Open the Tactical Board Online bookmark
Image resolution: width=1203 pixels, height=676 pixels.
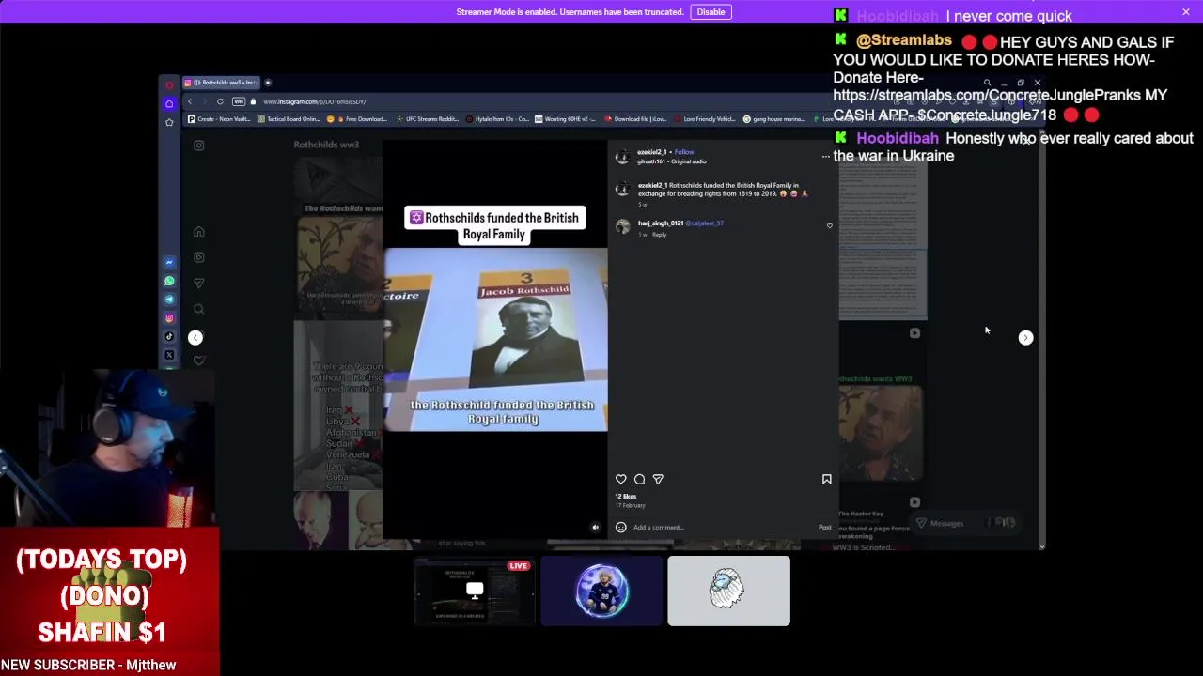pyautogui.click(x=289, y=119)
